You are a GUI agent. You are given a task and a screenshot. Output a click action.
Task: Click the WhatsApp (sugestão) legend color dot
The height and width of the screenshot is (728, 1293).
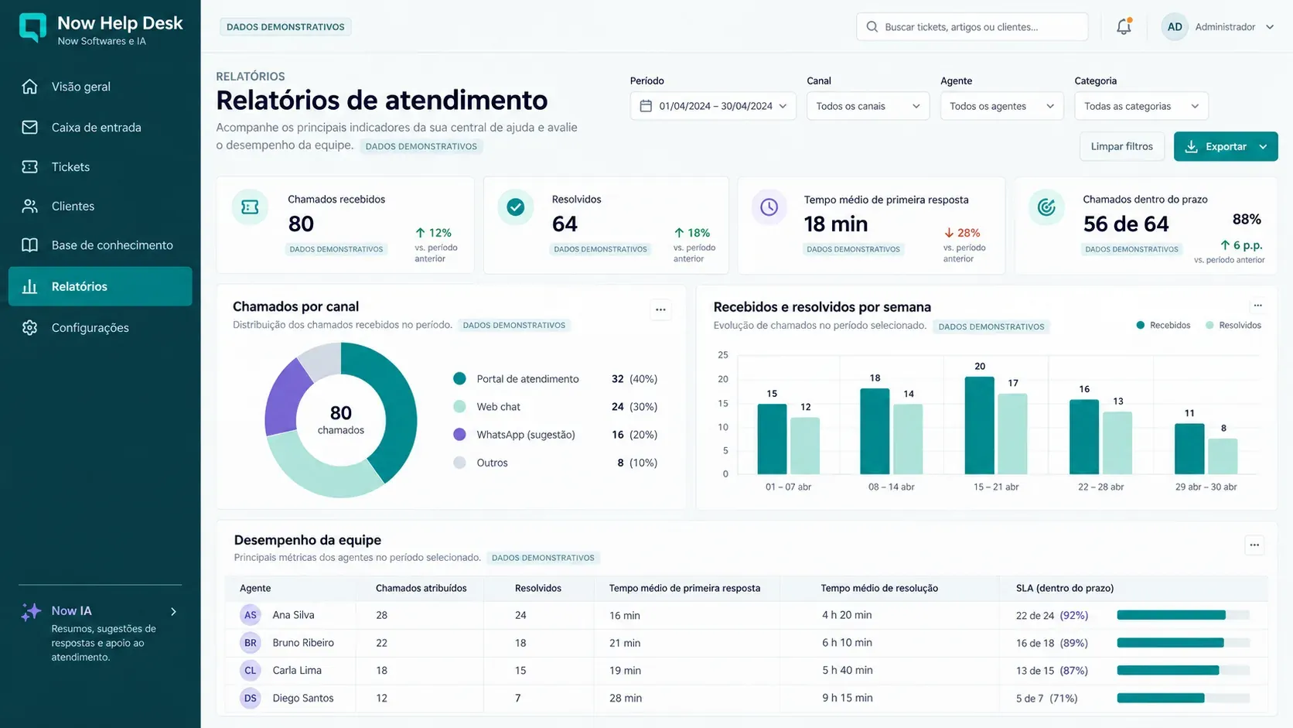(x=459, y=435)
